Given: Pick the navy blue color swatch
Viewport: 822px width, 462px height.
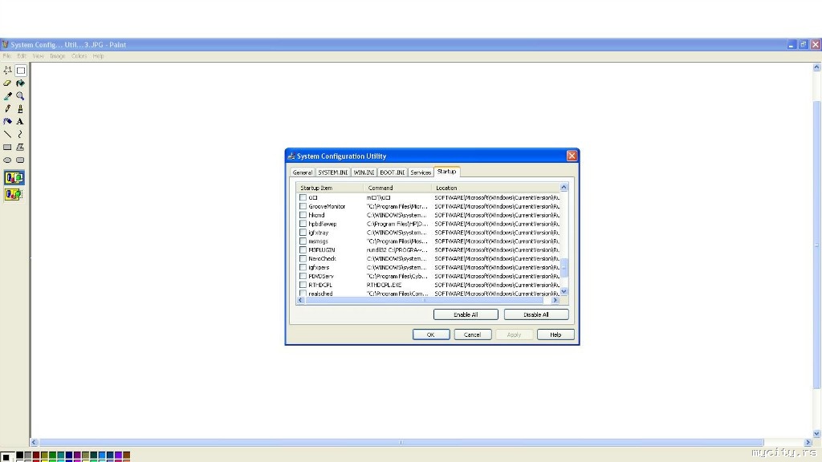Looking at the screenshot, I should tap(69, 456).
